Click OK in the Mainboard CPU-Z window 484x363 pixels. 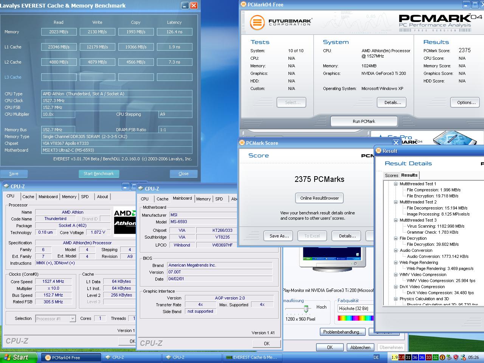pos(267,344)
